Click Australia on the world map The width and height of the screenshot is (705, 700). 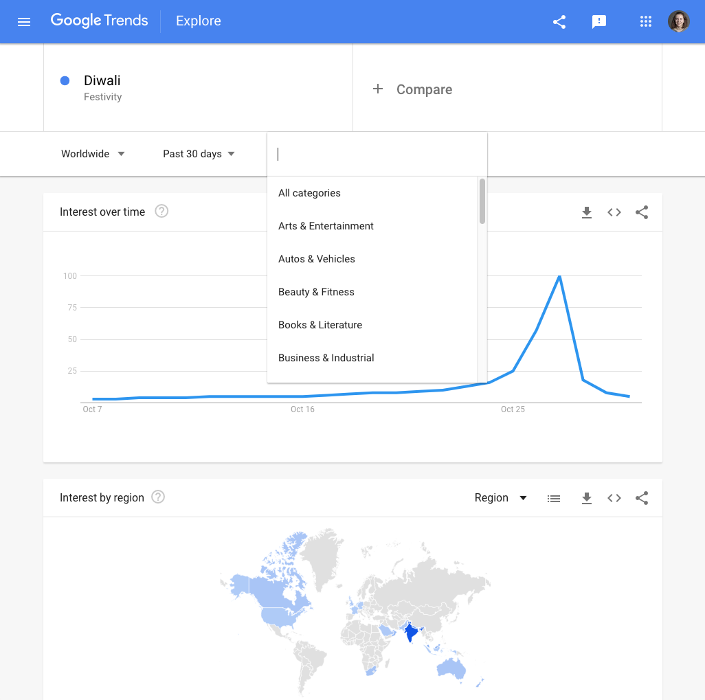pos(451,668)
